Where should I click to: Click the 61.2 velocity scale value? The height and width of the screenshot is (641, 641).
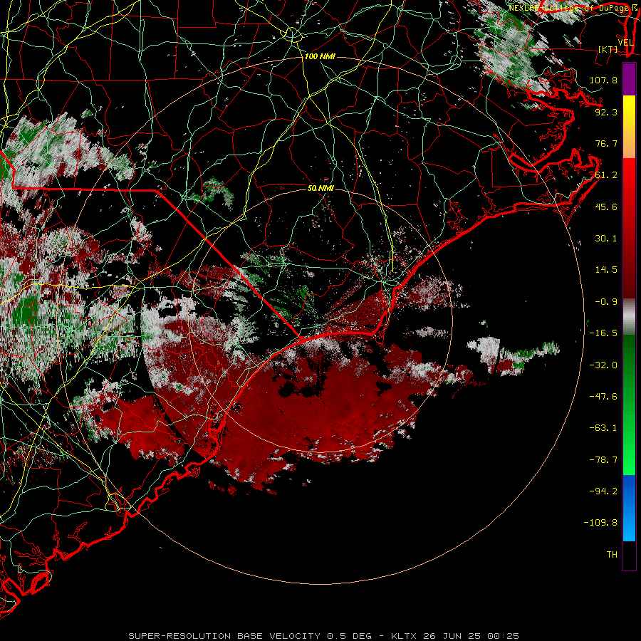(x=606, y=175)
